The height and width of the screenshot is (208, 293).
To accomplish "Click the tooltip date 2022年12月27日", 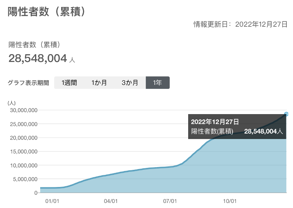I will pos(215,122).
